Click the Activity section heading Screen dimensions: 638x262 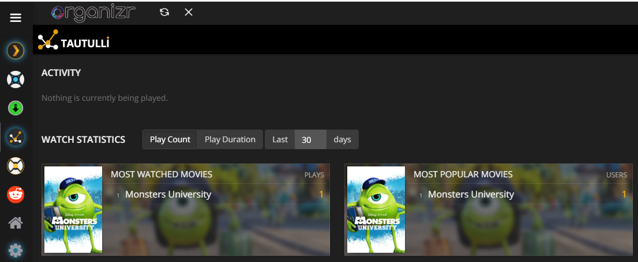[61, 73]
